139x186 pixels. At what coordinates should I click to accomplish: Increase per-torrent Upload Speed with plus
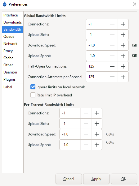[x=97, y=145]
